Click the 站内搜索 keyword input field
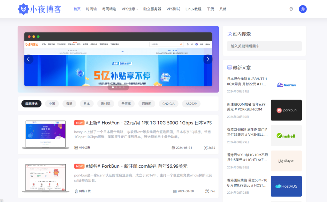This screenshot has height=202, width=327. [264, 46]
